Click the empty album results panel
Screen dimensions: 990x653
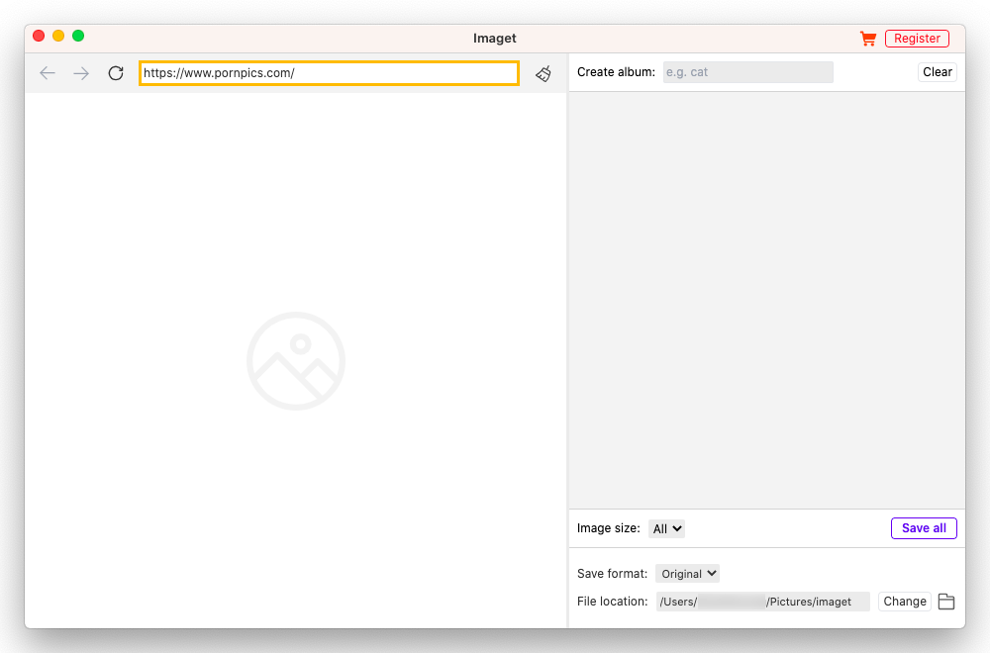point(765,297)
